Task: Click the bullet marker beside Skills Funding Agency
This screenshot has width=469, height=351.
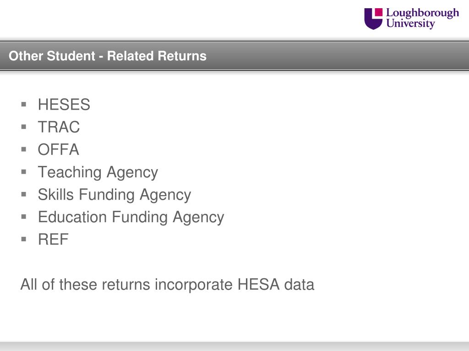Action: click(24, 194)
